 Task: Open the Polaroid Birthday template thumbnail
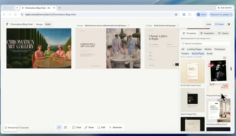click(218, 75)
